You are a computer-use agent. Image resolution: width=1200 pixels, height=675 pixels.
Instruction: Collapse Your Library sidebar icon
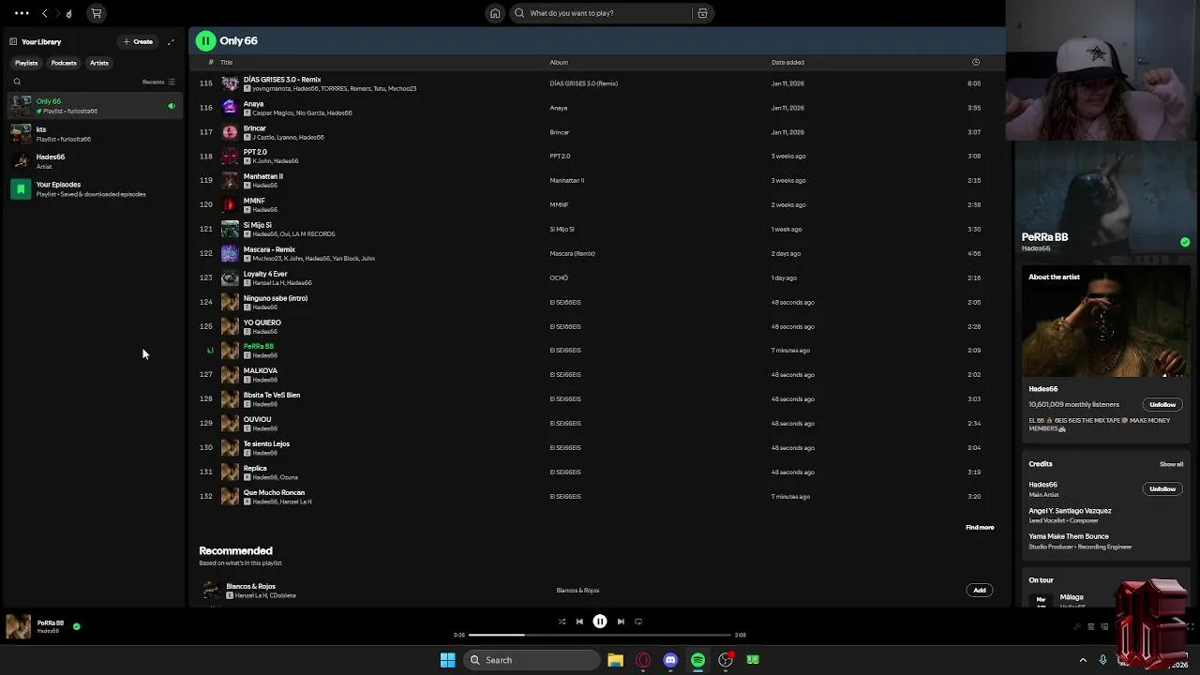(x=13, y=41)
